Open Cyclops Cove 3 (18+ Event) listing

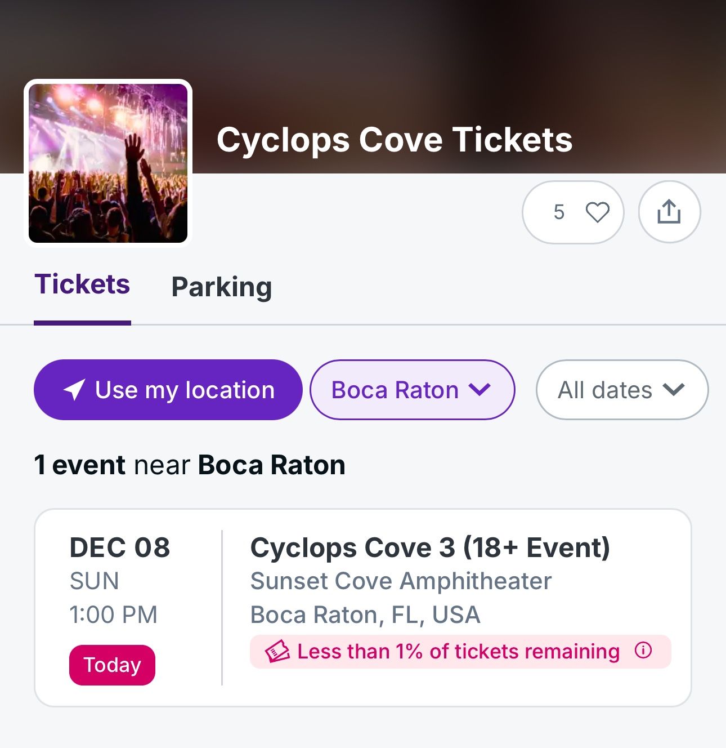[430, 547]
